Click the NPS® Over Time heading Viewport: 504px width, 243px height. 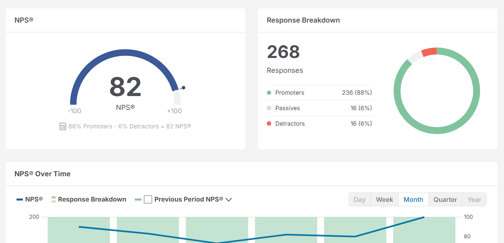pos(42,174)
